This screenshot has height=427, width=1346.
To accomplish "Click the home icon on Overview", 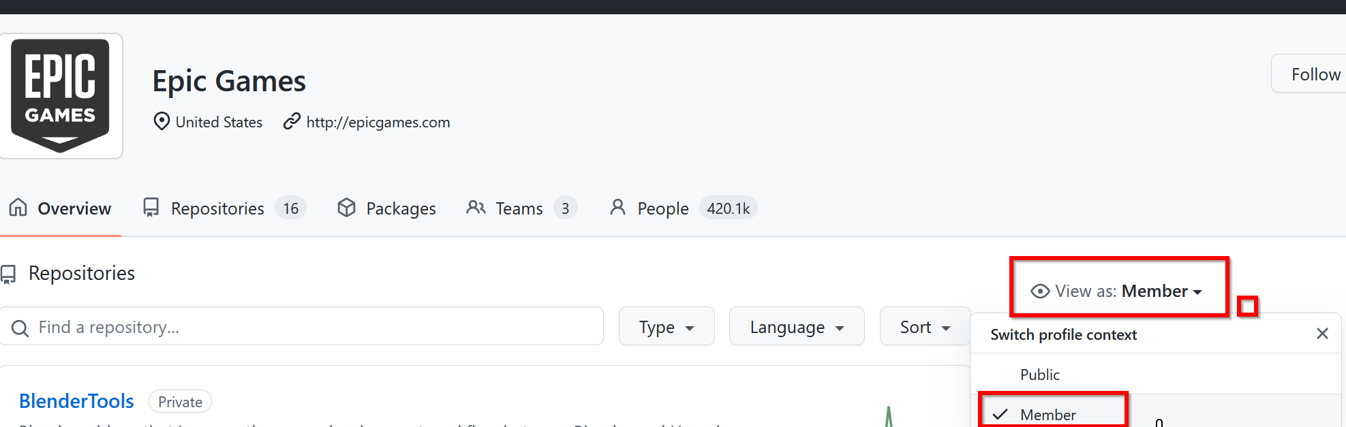I will coord(18,207).
